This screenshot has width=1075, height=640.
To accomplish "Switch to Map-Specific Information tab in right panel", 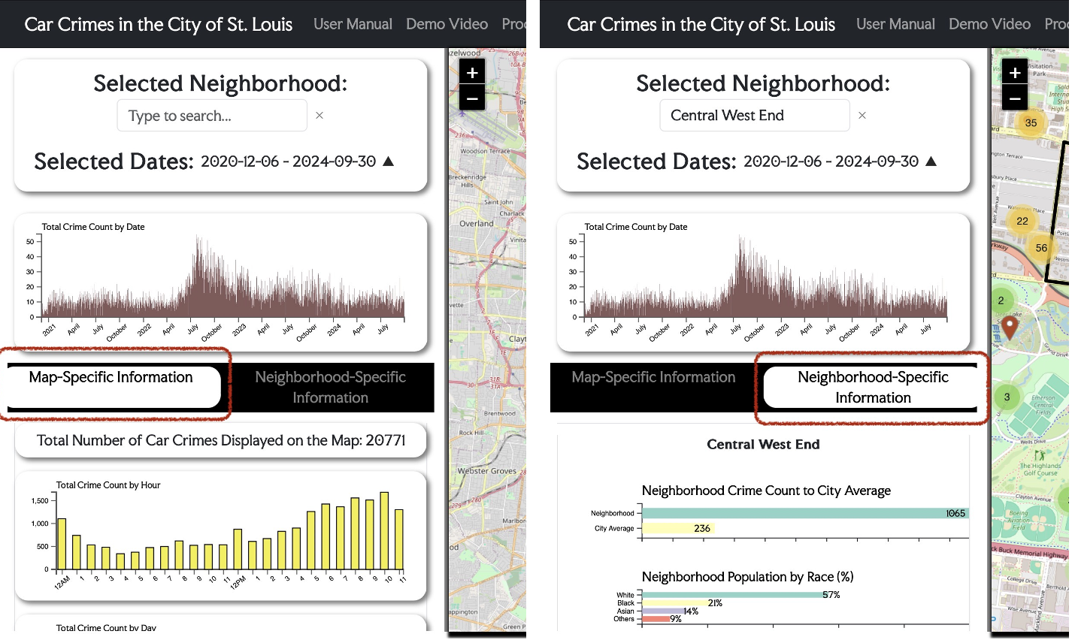I will [x=653, y=378].
